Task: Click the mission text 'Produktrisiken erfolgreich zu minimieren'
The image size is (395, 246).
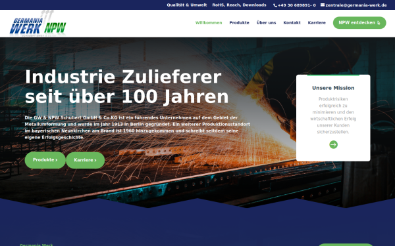Action: pyautogui.click(x=333, y=115)
